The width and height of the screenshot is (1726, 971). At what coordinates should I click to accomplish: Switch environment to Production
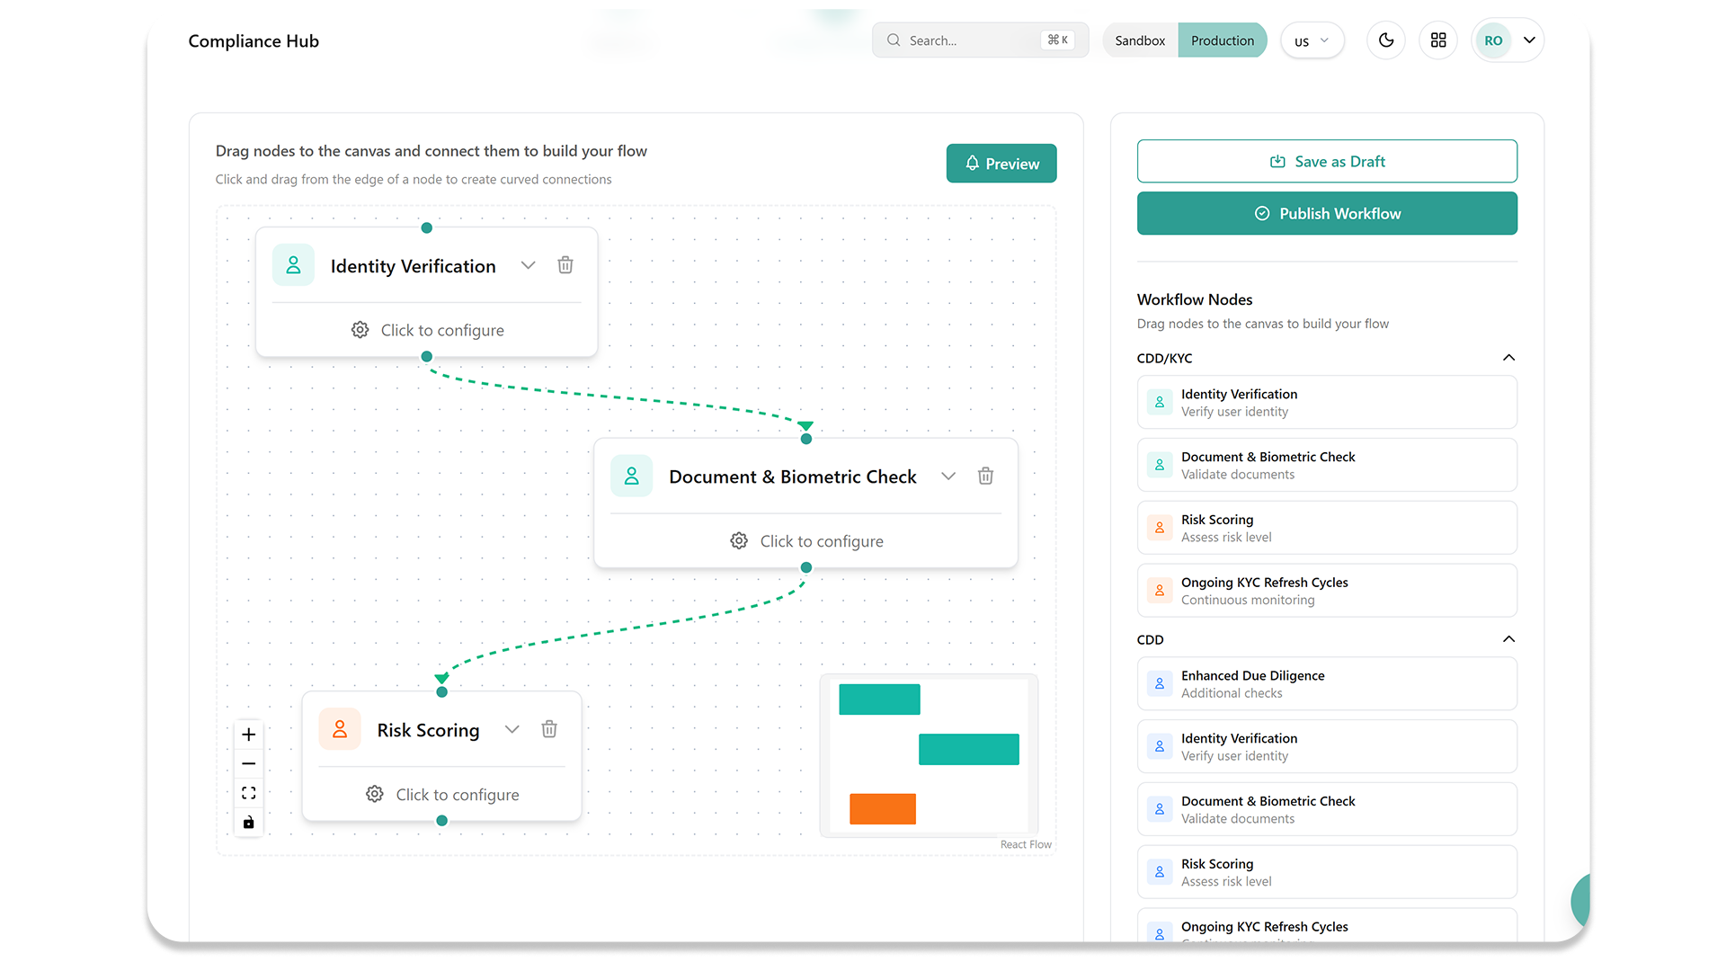pos(1222,40)
